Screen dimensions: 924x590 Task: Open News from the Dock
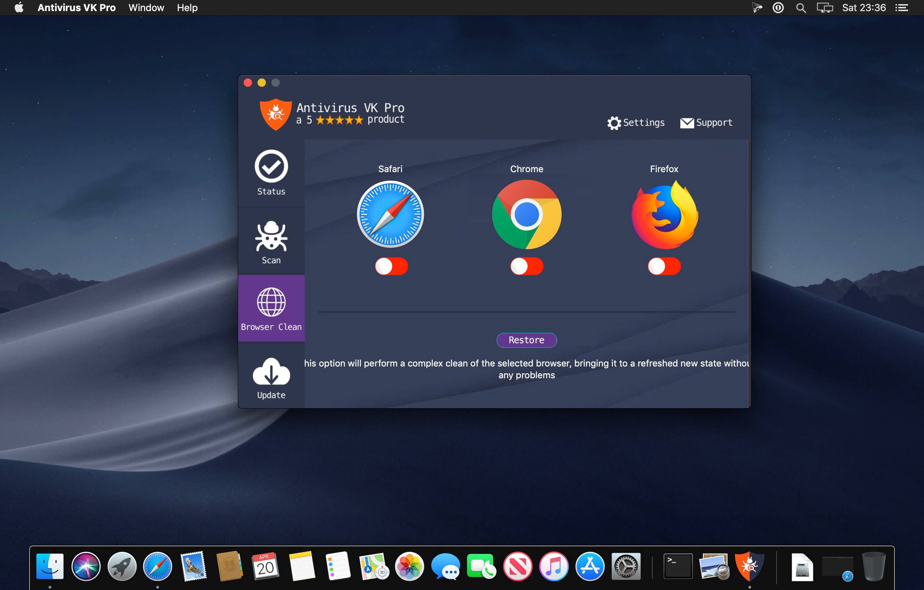point(517,566)
